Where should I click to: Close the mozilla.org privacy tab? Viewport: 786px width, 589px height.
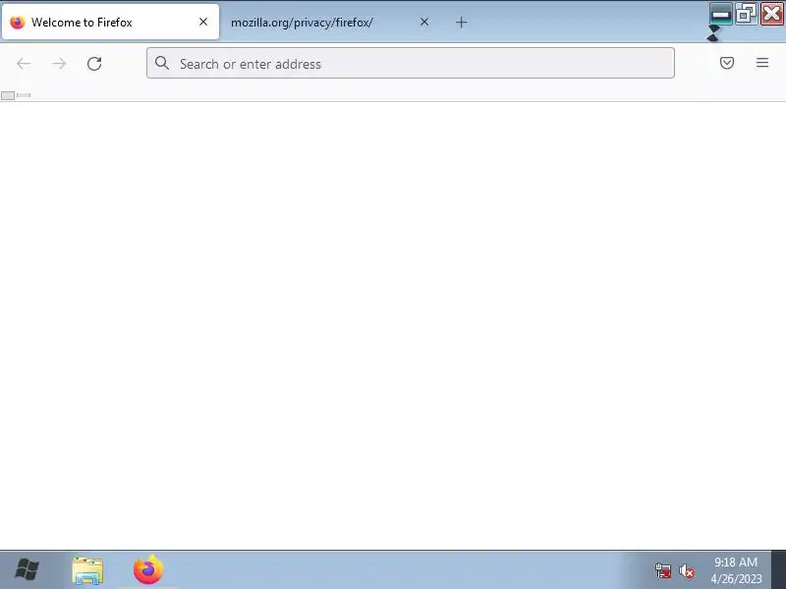424,22
